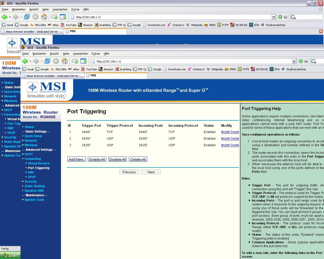
Task: Open URL history dropdown in front window
Action: click(x=294, y=61)
